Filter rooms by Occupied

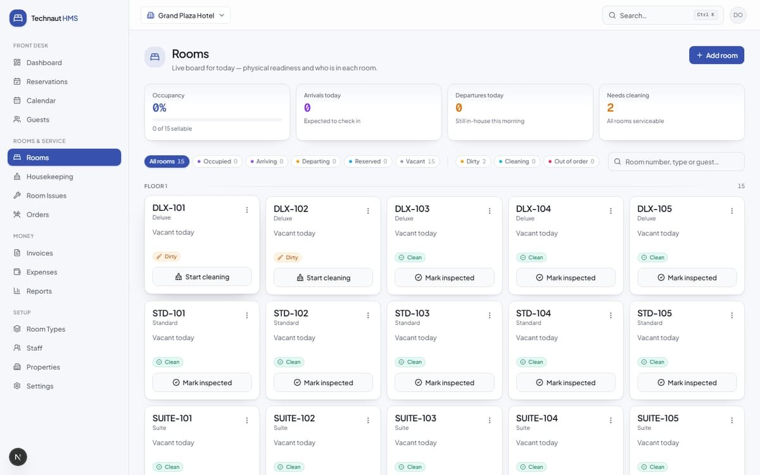(x=217, y=161)
